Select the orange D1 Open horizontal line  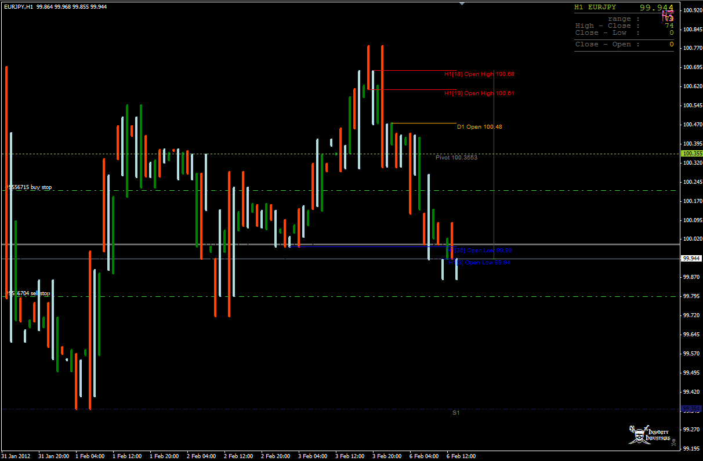[424, 124]
